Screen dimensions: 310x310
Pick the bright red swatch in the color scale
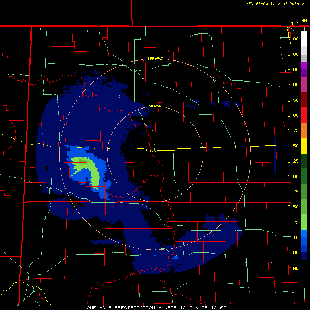(304, 115)
